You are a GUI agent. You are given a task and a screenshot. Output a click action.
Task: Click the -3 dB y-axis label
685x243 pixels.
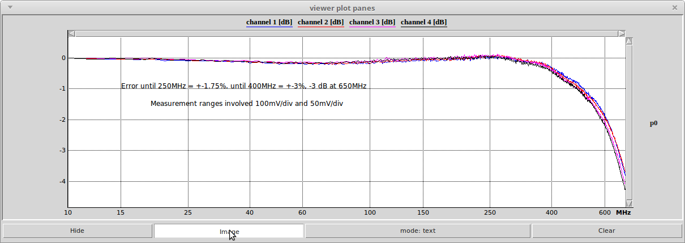(x=63, y=151)
